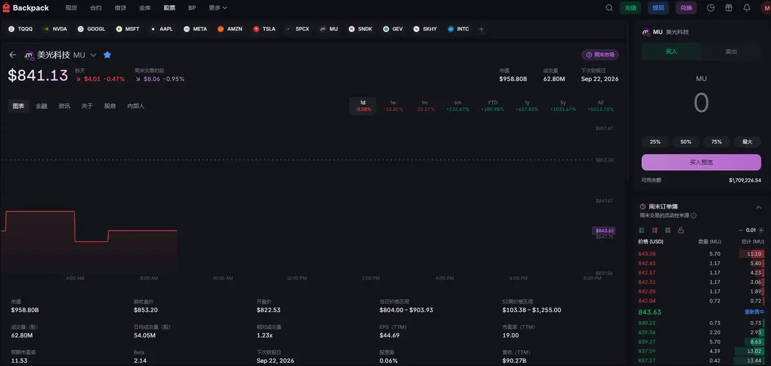
Task: Click the 充值 deposit button
Action: (x=630, y=8)
